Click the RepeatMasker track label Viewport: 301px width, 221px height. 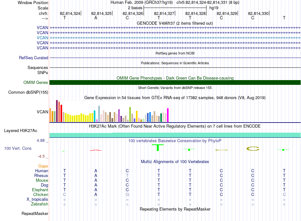point(35,213)
